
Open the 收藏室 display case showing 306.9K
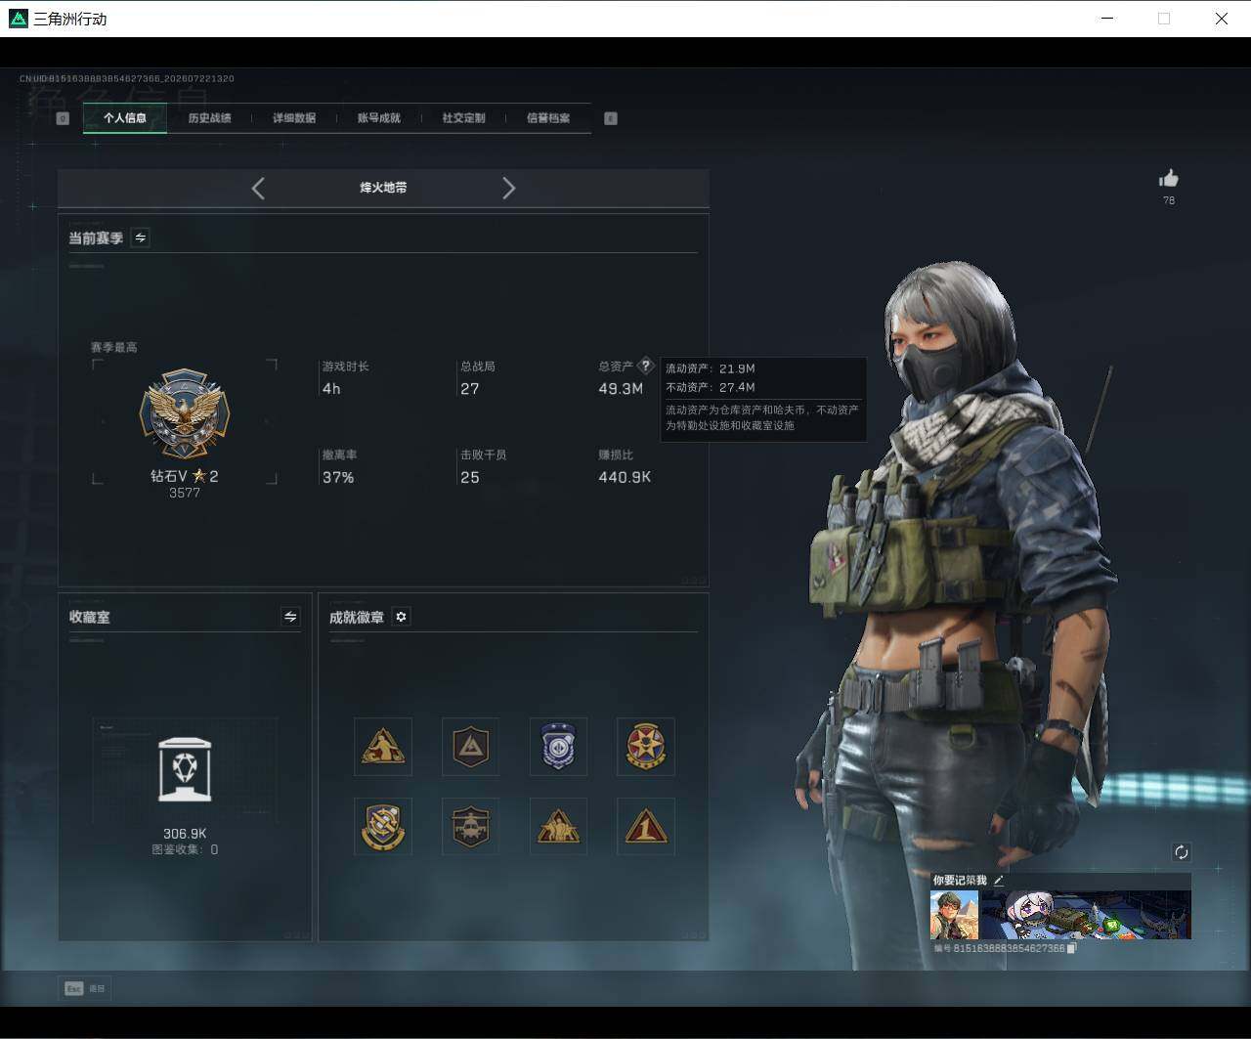pos(185,787)
